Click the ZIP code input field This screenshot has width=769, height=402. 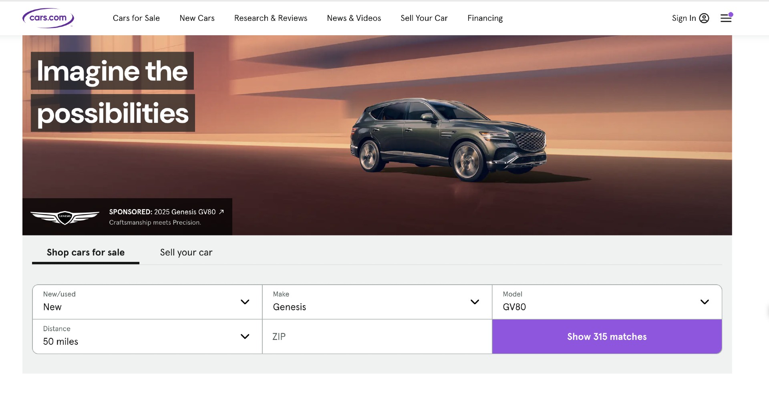pos(376,336)
